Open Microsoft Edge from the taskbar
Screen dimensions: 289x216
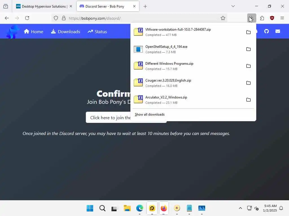coord(139,208)
